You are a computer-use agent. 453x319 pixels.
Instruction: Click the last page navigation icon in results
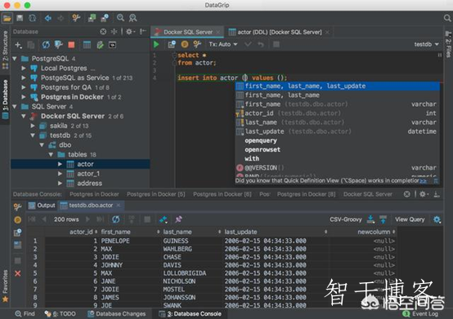tap(100, 219)
